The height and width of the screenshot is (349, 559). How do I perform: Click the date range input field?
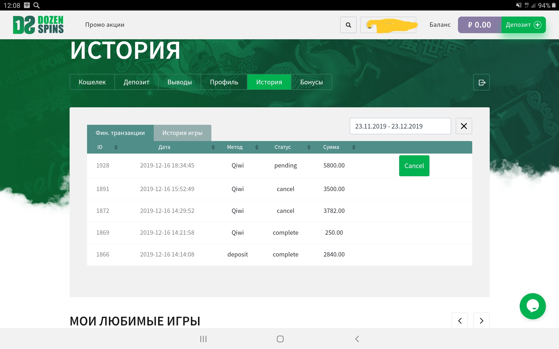point(400,126)
